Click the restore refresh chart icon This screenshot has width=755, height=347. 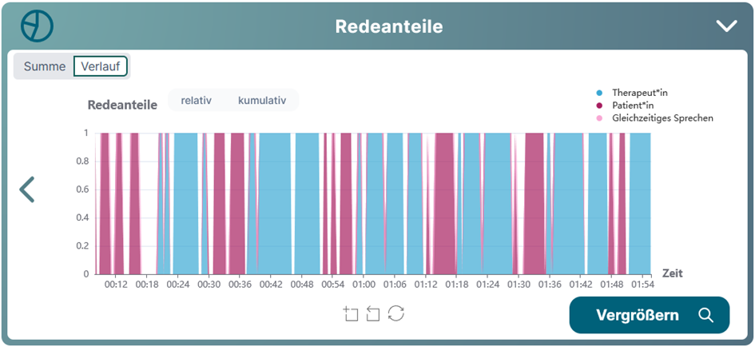[396, 313]
